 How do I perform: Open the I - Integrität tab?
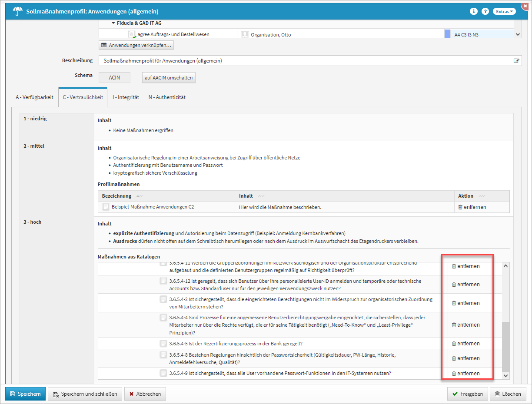click(x=126, y=97)
